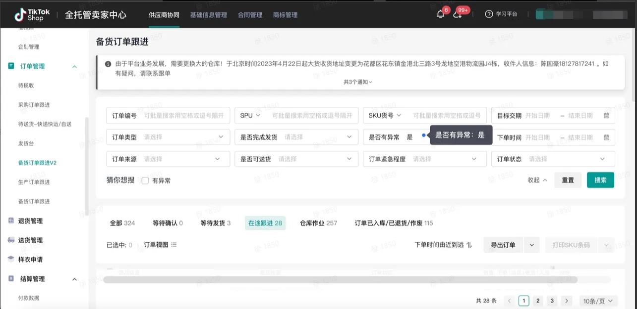Click the calendar icon in 目标交期 field
Screen dimensions: 637x309
606,116
